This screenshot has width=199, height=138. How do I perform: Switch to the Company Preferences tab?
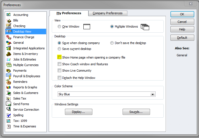[108, 13]
